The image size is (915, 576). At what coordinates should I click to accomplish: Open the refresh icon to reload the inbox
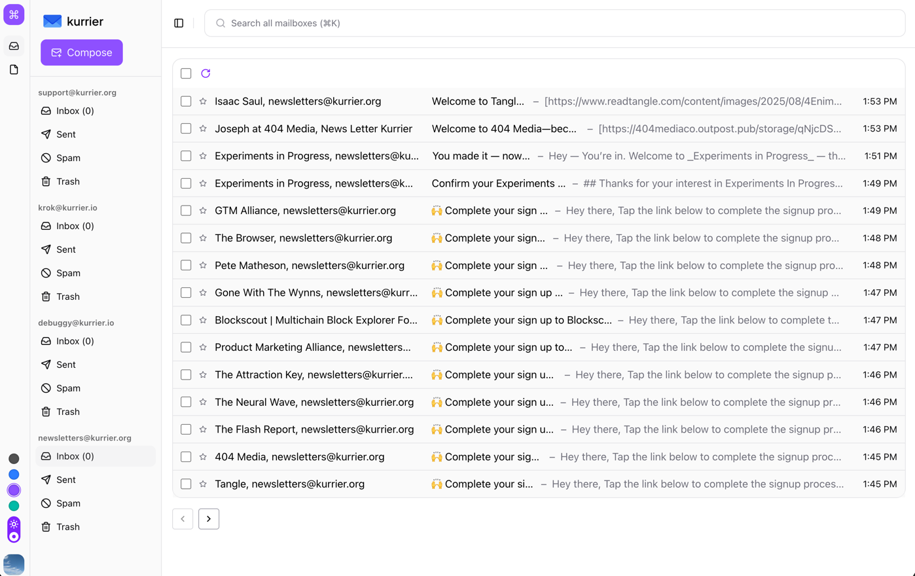tap(206, 73)
